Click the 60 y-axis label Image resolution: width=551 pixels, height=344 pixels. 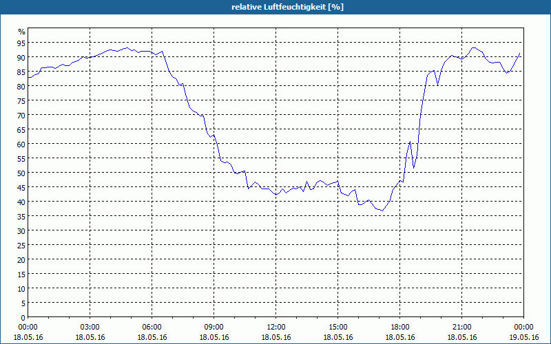[x=21, y=144]
